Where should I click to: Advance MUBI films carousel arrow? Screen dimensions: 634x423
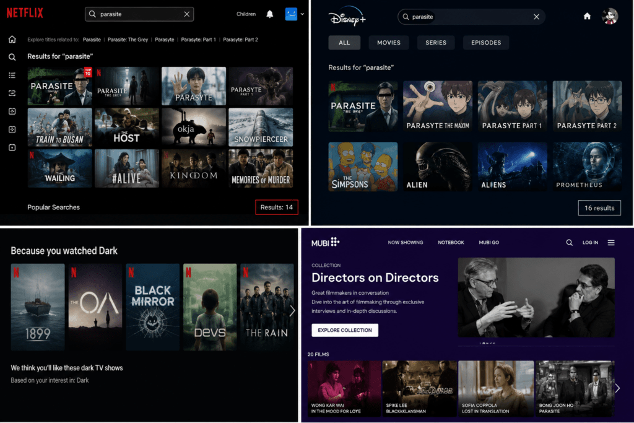617,388
